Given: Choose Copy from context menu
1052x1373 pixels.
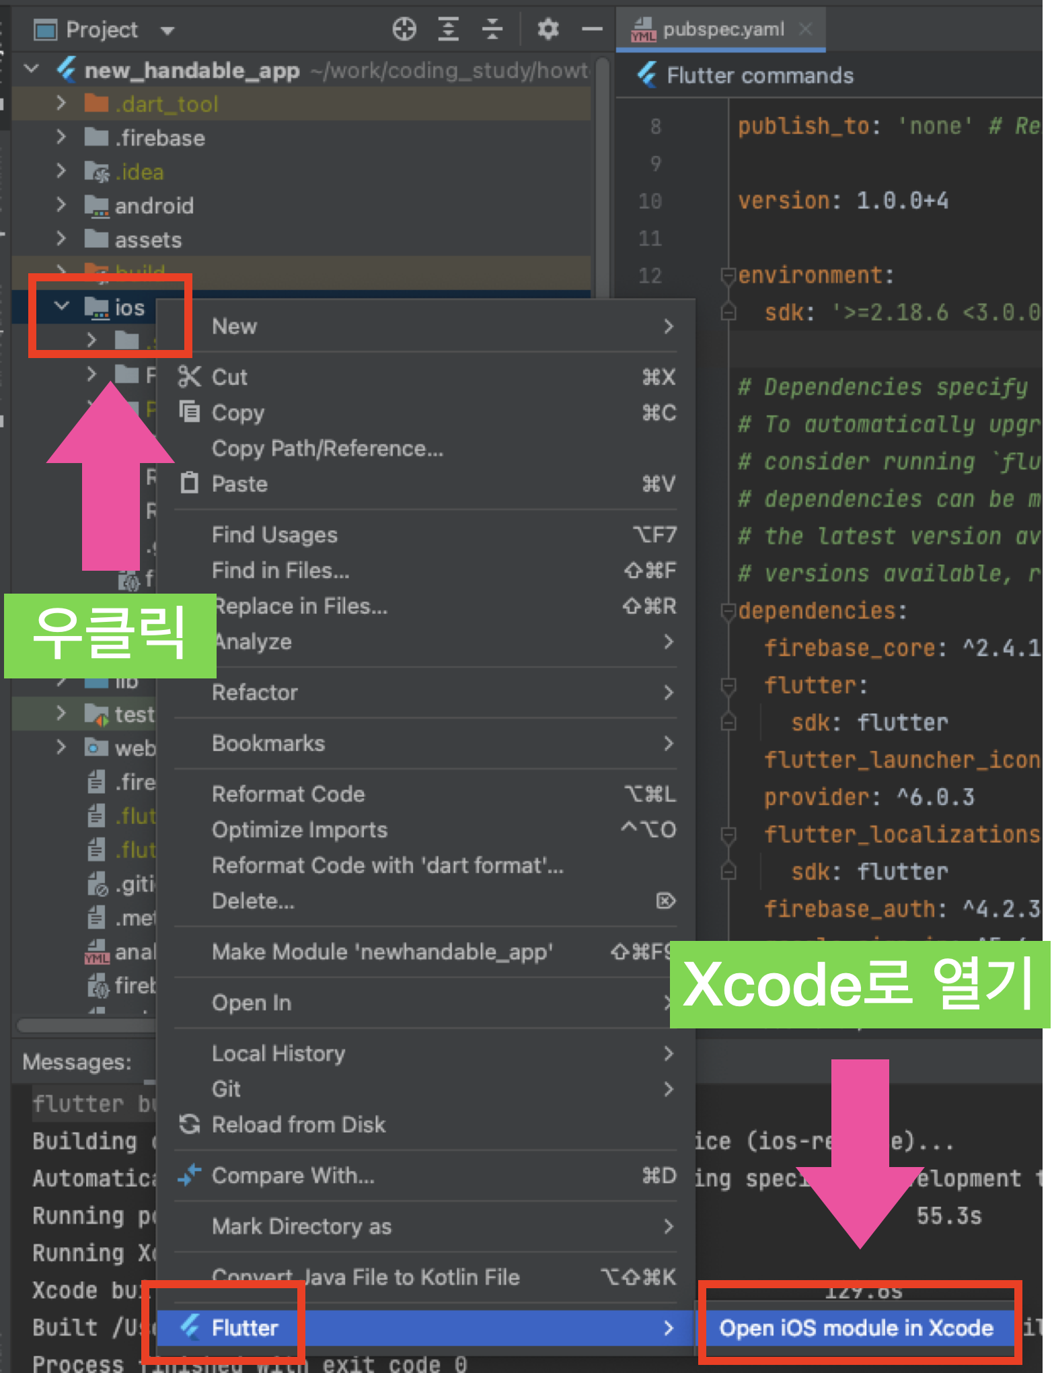Looking at the screenshot, I should [x=425, y=413].
